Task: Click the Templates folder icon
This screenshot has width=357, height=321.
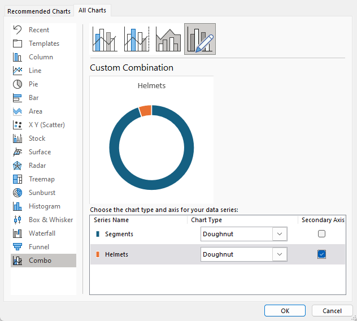Action: pyautogui.click(x=18, y=44)
